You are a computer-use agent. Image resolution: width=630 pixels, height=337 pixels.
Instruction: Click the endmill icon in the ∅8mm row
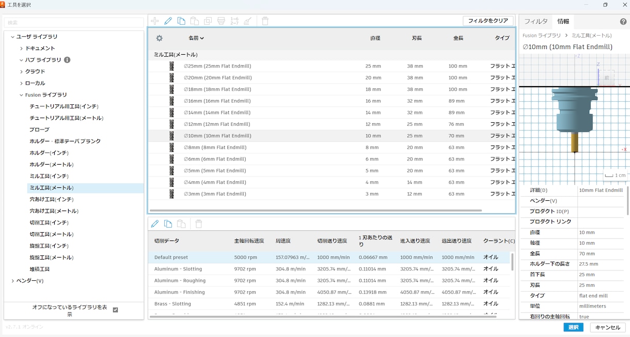click(171, 148)
